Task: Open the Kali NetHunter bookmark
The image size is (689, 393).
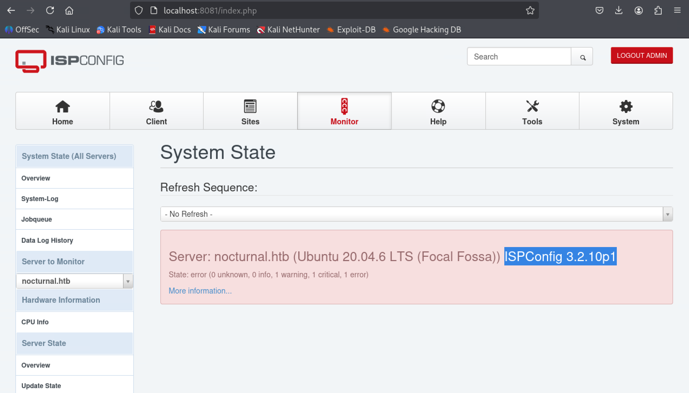Action: click(288, 29)
